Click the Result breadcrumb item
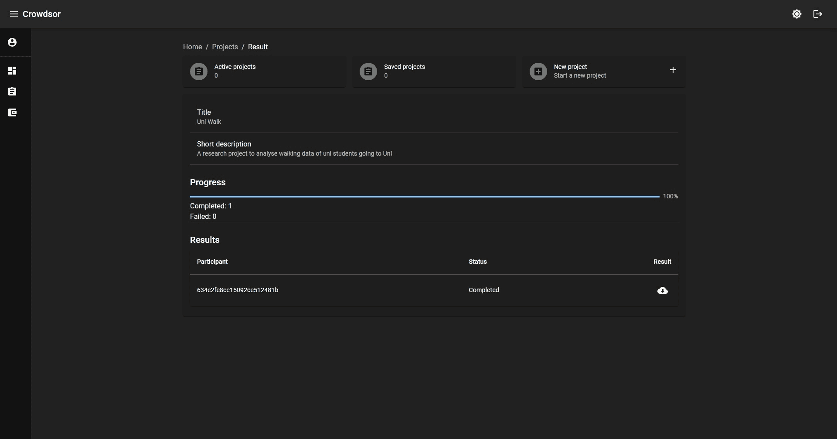The image size is (837, 439). coord(258,47)
